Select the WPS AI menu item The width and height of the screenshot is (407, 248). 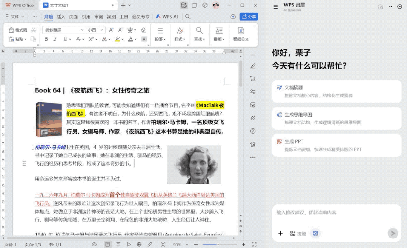[167, 17]
